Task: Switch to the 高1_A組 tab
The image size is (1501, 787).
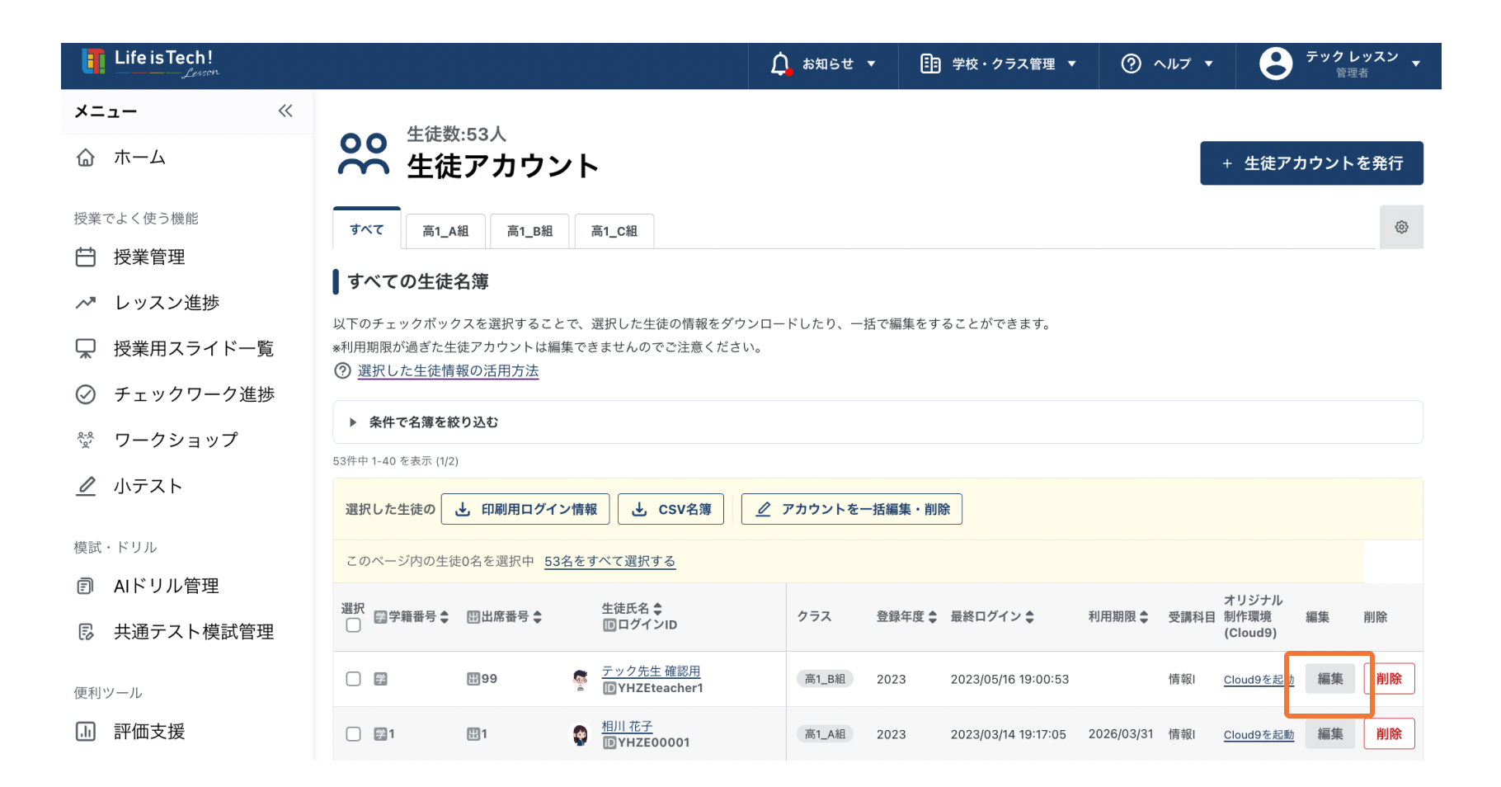Action: [x=445, y=231]
